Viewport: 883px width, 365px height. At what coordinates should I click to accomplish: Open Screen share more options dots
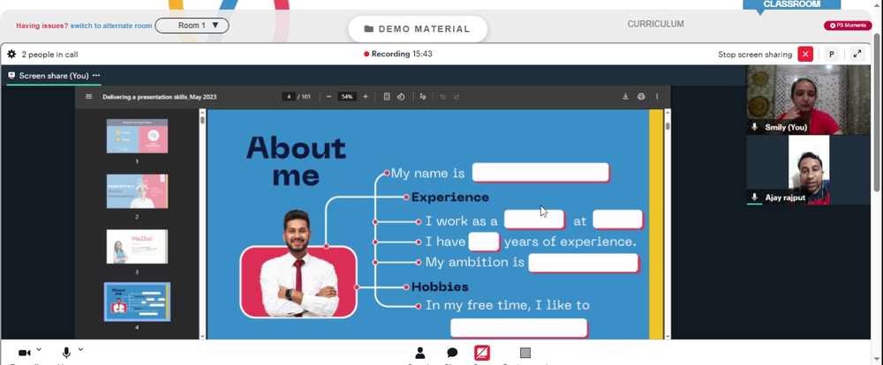coord(96,75)
